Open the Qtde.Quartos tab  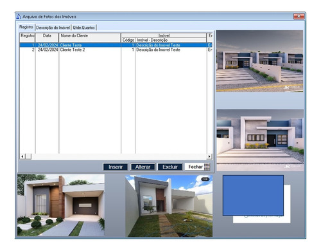click(83, 28)
